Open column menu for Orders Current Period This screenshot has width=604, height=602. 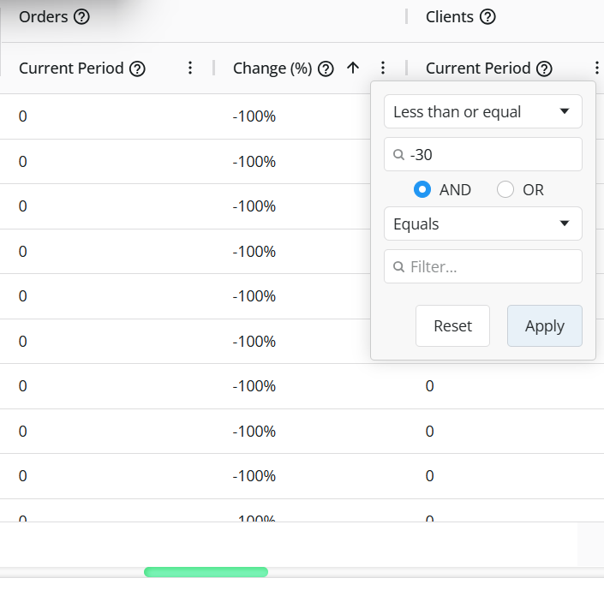(x=190, y=69)
